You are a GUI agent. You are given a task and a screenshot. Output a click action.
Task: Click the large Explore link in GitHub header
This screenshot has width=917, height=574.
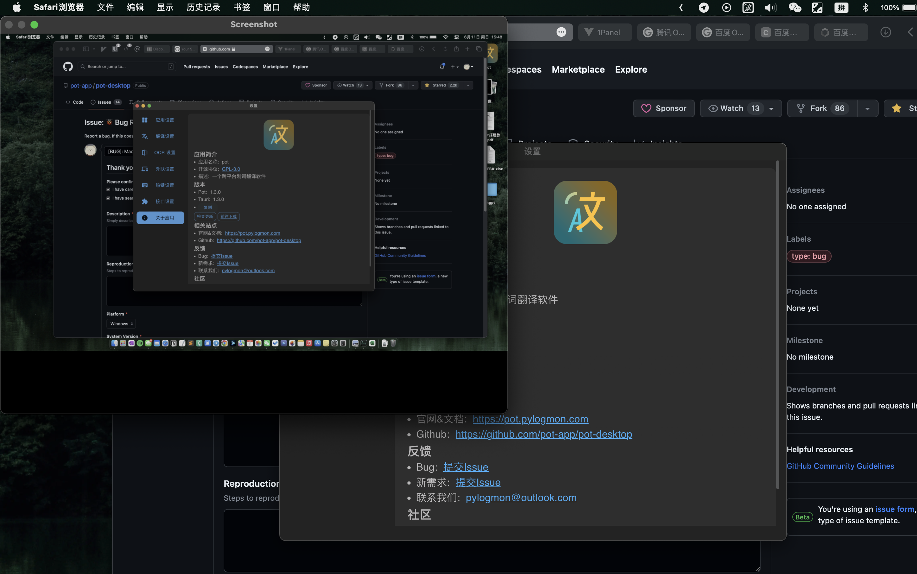click(x=630, y=69)
